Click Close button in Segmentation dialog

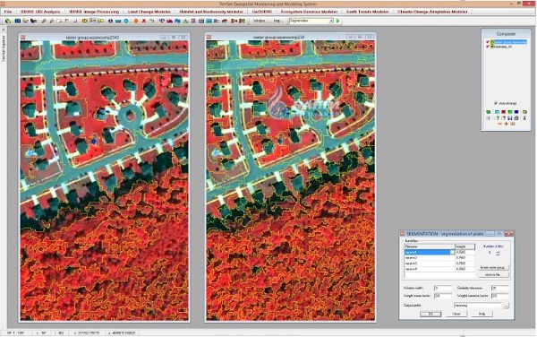click(456, 314)
